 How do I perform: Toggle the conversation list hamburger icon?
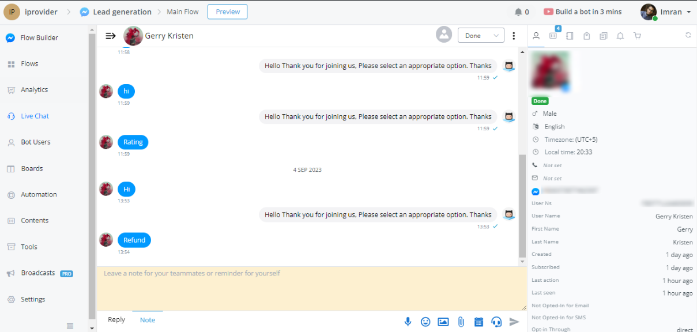[111, 36]
